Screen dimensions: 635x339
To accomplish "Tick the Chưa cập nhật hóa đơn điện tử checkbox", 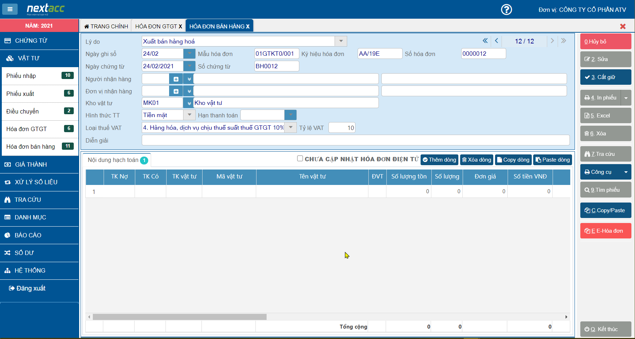I will click(300, 159).
